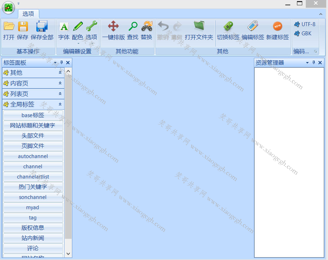328x260 pixels.
Task: Open 资源管理器 panel menu arrow
Action: (x=307, y=62)
